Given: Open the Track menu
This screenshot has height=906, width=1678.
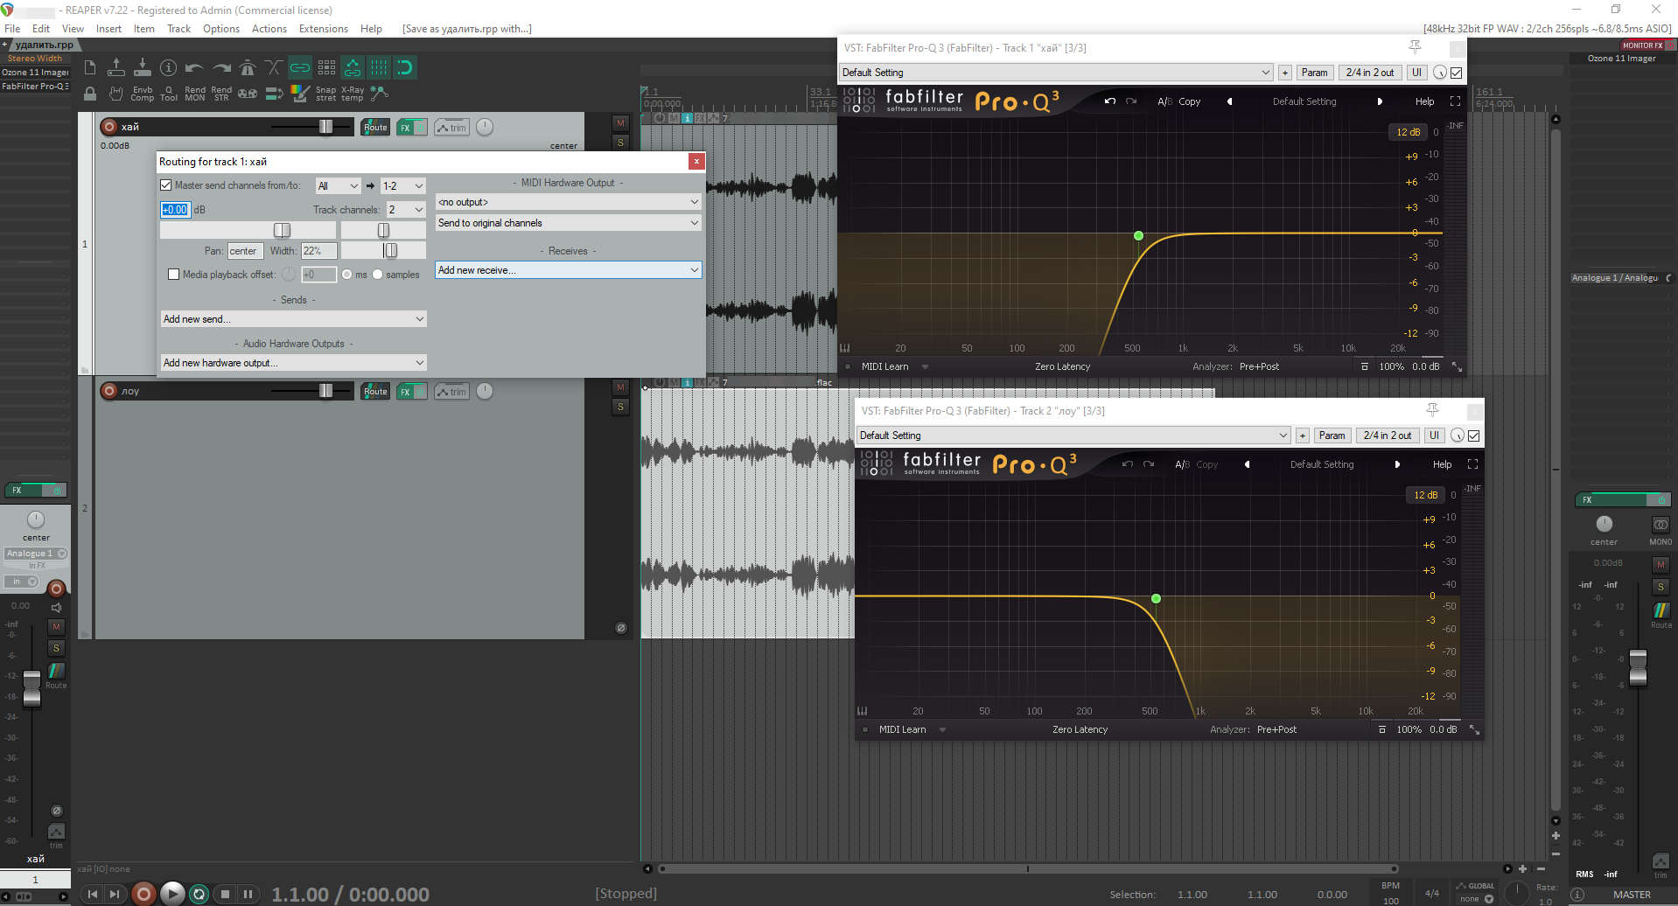Looking at the screenshot, I should (x=178, y=29).
